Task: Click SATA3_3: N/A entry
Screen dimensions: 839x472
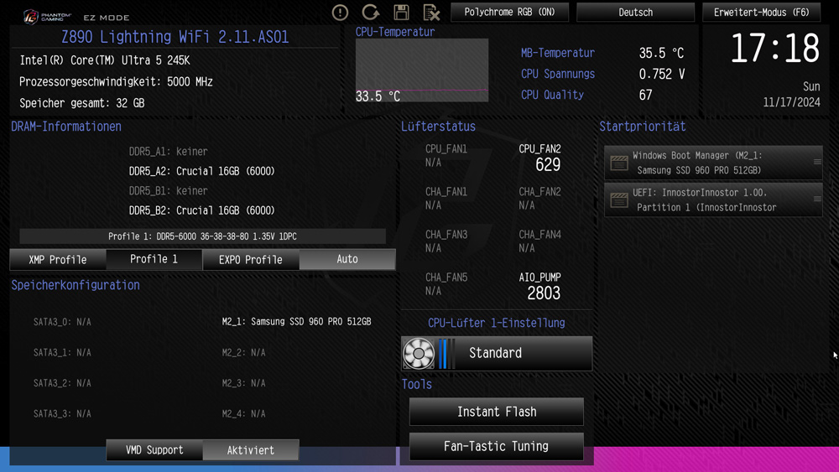Action: (x=62, y=414)
